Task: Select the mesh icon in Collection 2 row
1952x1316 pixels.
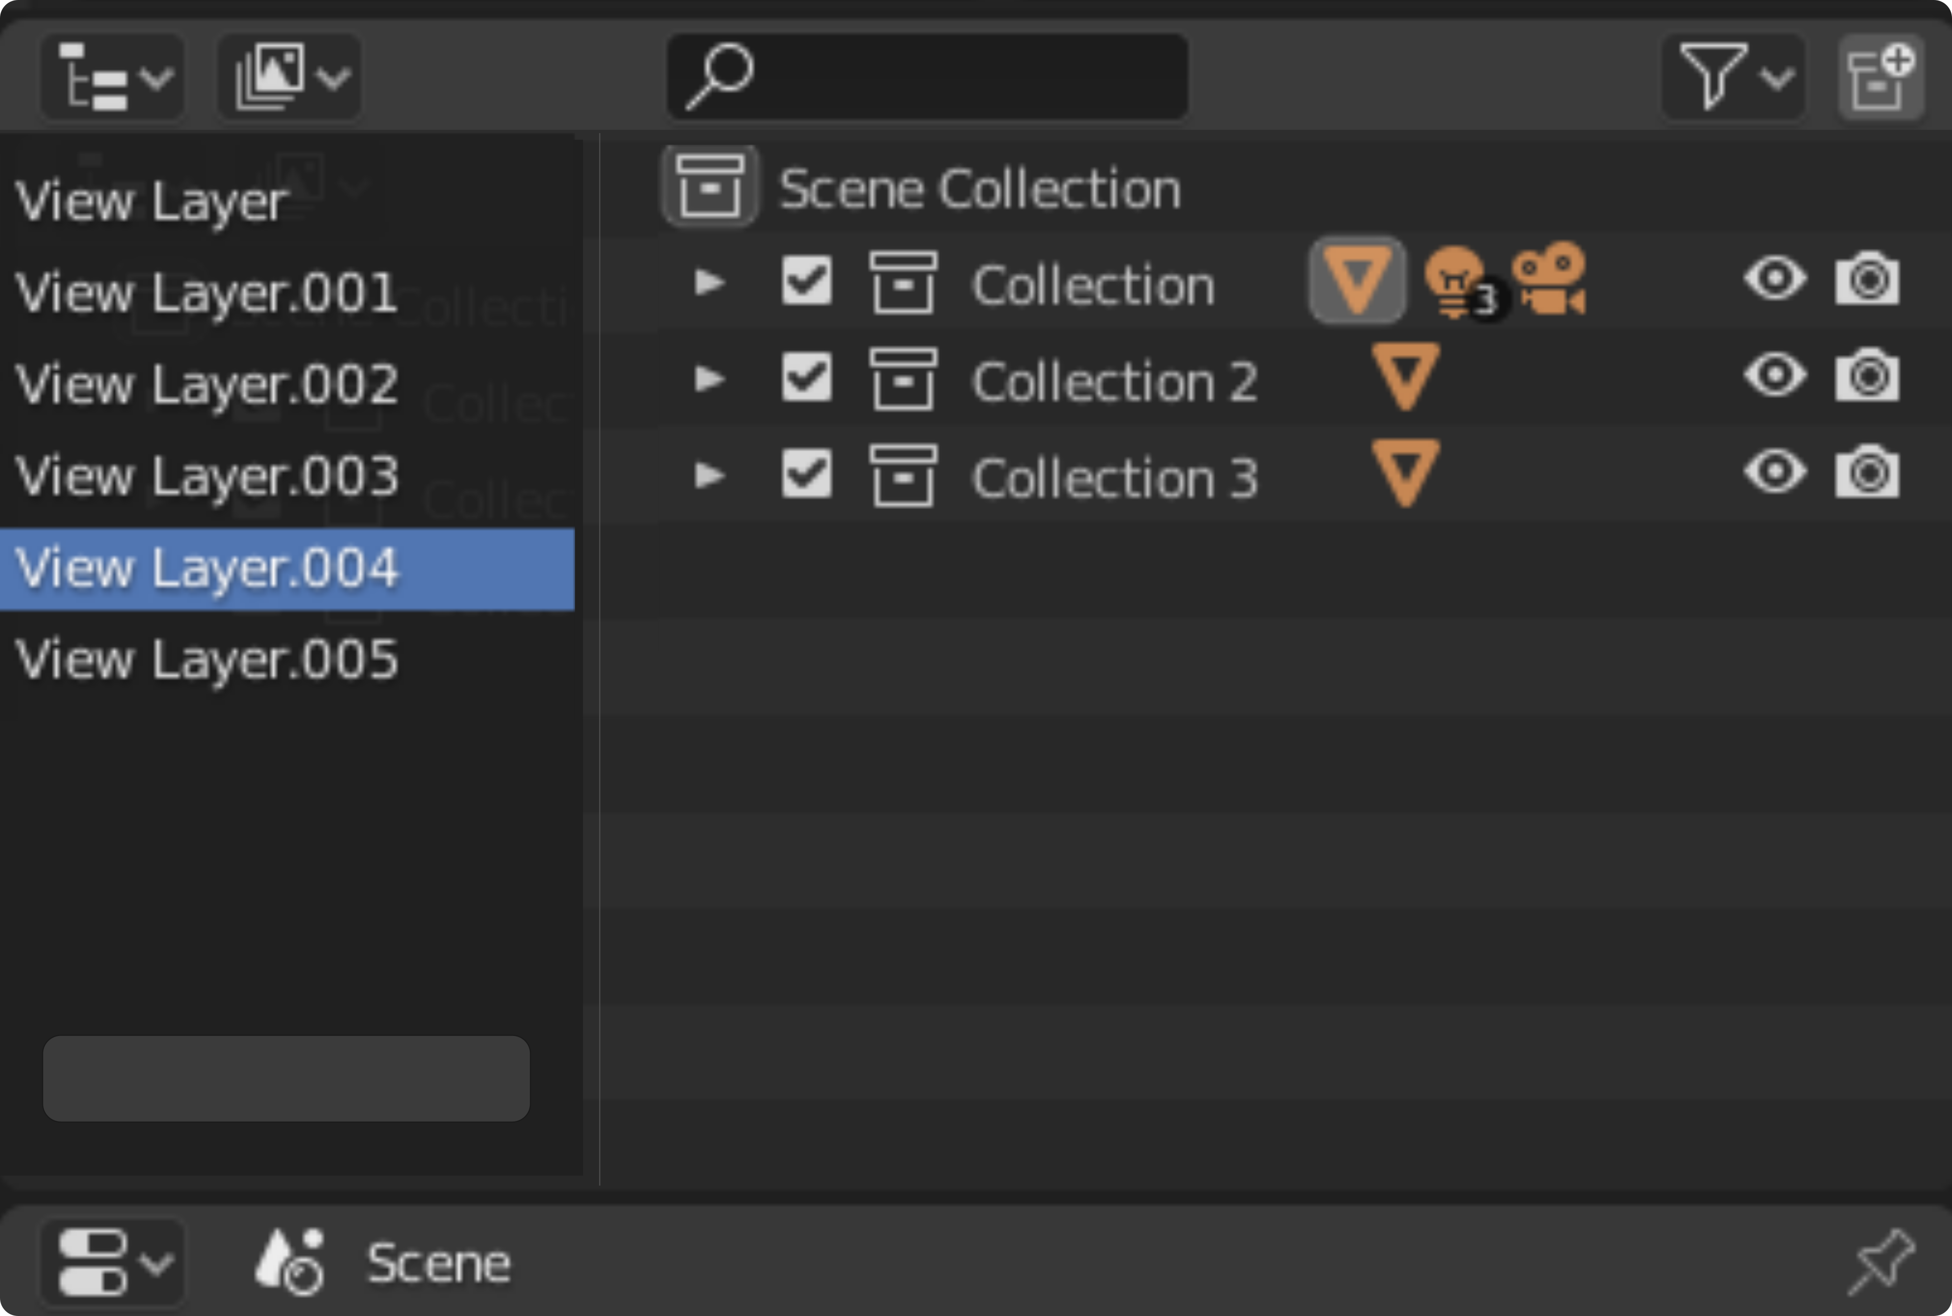Action: (x=1406, y=376)
